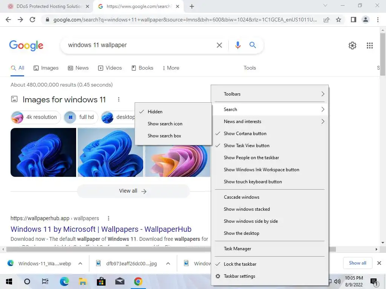Image resolution: width=386 pixels, height=289 pixels.
Task: Open options arrow for dfb973eaff26dc00....jpg download
Action: click(x=168, y=263)
